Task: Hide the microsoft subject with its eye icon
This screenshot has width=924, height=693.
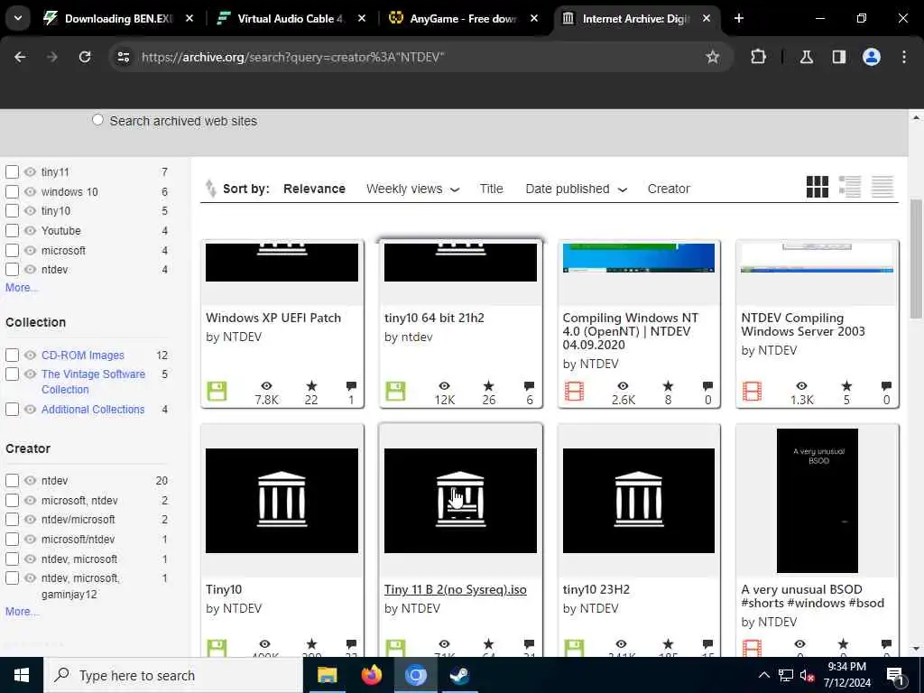Action: point(30,251)
